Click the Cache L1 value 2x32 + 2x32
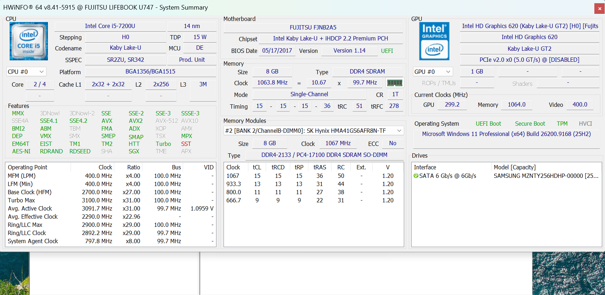Image resolution: width=605 pixels, height=295 pixels. [108, 84]
